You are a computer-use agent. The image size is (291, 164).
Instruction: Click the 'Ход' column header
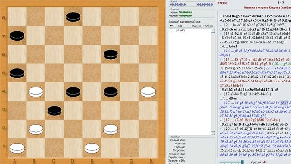[x=180, y=26]
